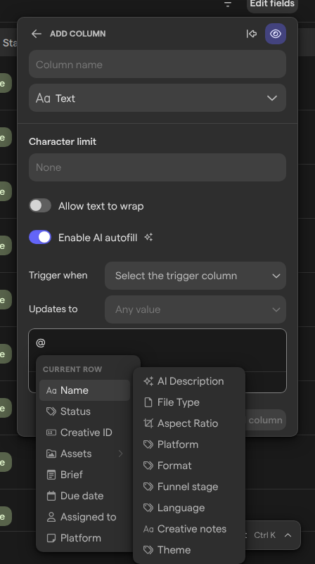Screen dimensions: 315x564
Task: Choose AI Description in the submenu
Action: tap(189, 381)
